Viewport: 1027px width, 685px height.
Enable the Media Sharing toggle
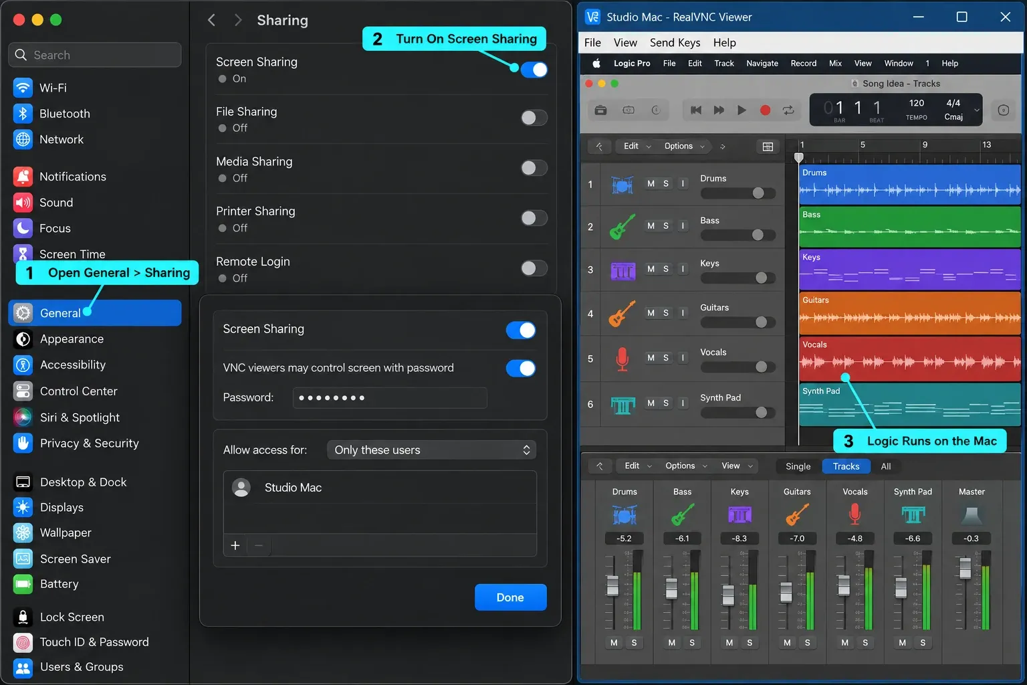click(x=534, y=168)
